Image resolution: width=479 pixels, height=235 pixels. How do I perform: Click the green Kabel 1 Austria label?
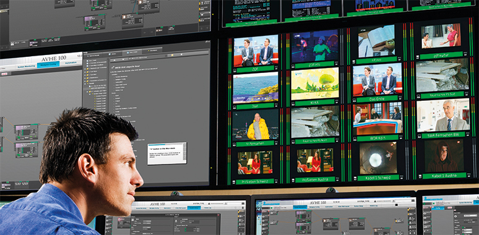[444, 176]
